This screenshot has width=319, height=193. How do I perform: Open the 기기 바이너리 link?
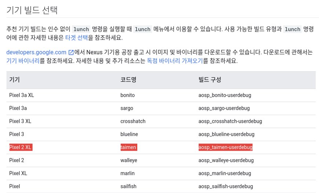tap(23, 61)
